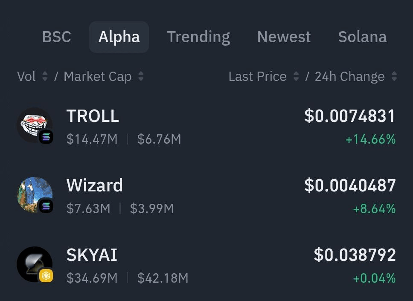Screen dimensions: 413x301
Task: Open the Trending tab
Action: point(198,37)
